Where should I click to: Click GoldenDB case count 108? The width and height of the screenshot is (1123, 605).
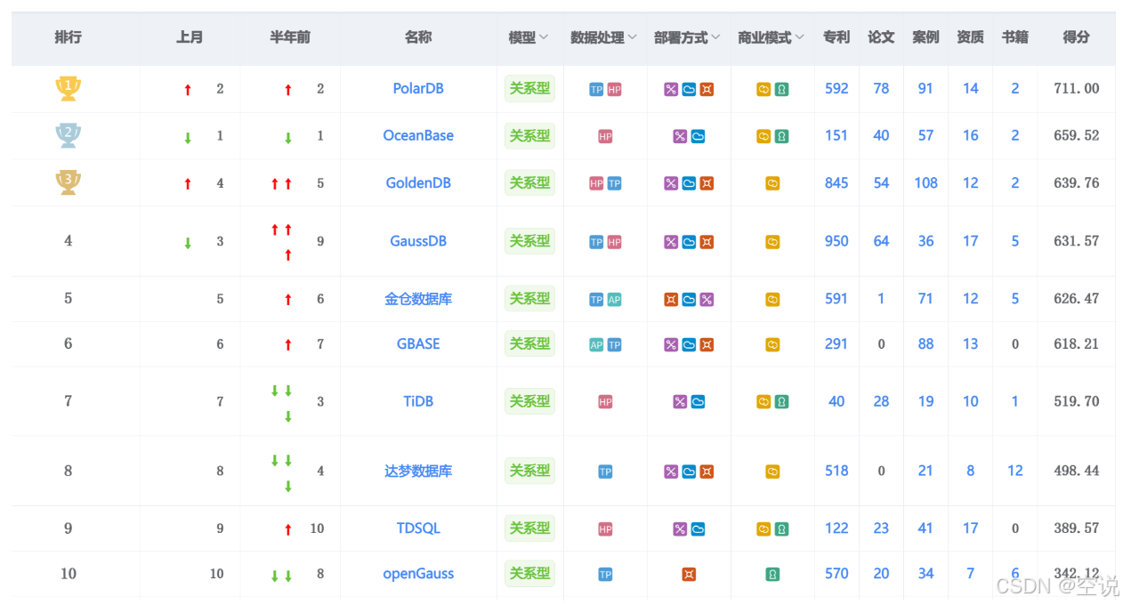(925, 182)
